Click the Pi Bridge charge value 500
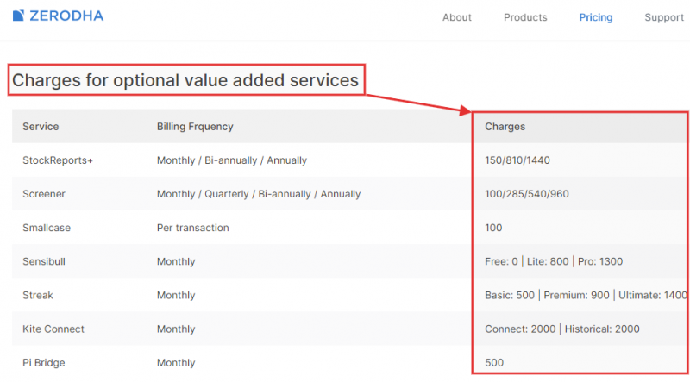The height and width of the screenshot is (382, 690). 493,363
